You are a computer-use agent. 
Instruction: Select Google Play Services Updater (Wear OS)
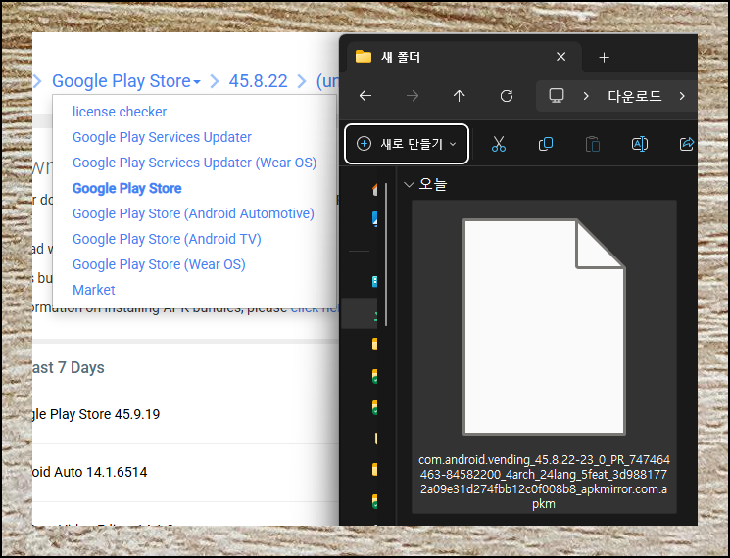[195, 163]
